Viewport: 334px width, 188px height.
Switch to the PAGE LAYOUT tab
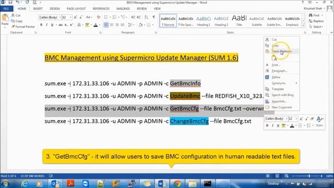[x=76, y=8]
